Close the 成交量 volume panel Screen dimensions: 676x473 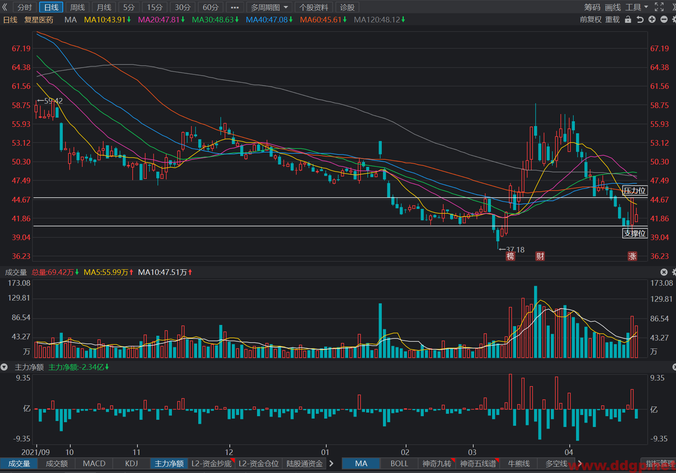[x=664, y=272]
